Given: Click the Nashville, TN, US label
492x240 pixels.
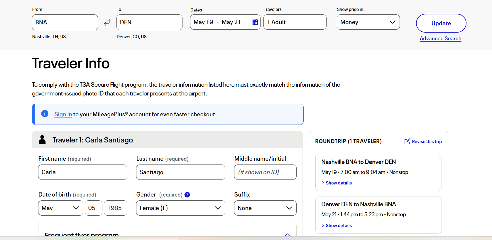Looking at the screenshot, I should click(x=49, y=37).
